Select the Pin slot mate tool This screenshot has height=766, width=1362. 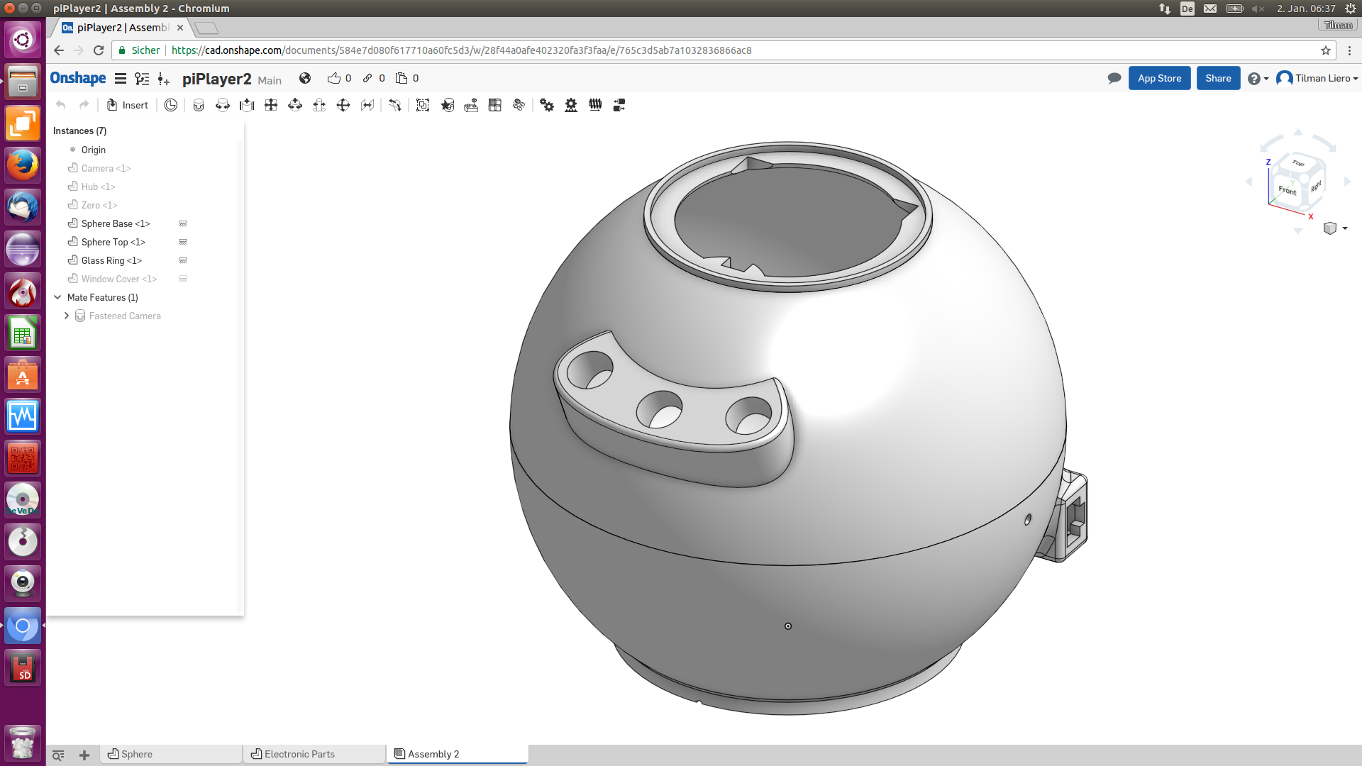coord(319,105)
